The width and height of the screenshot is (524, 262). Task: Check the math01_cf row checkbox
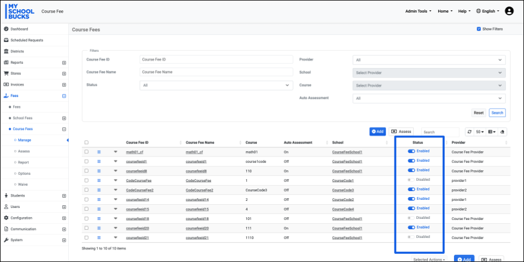point(86,152)
